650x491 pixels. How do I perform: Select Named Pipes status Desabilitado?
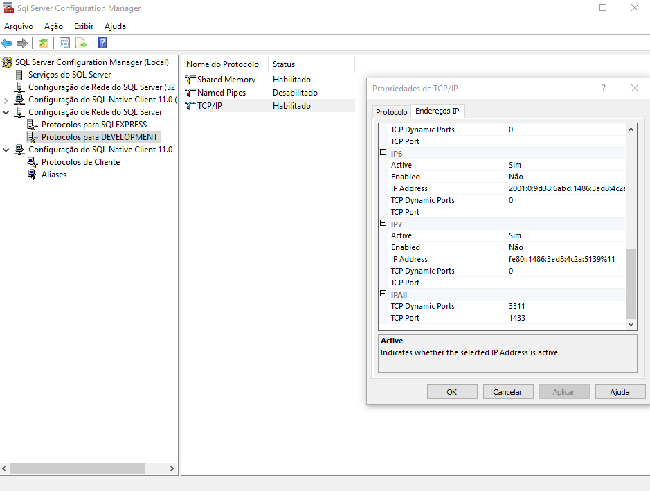295,93
